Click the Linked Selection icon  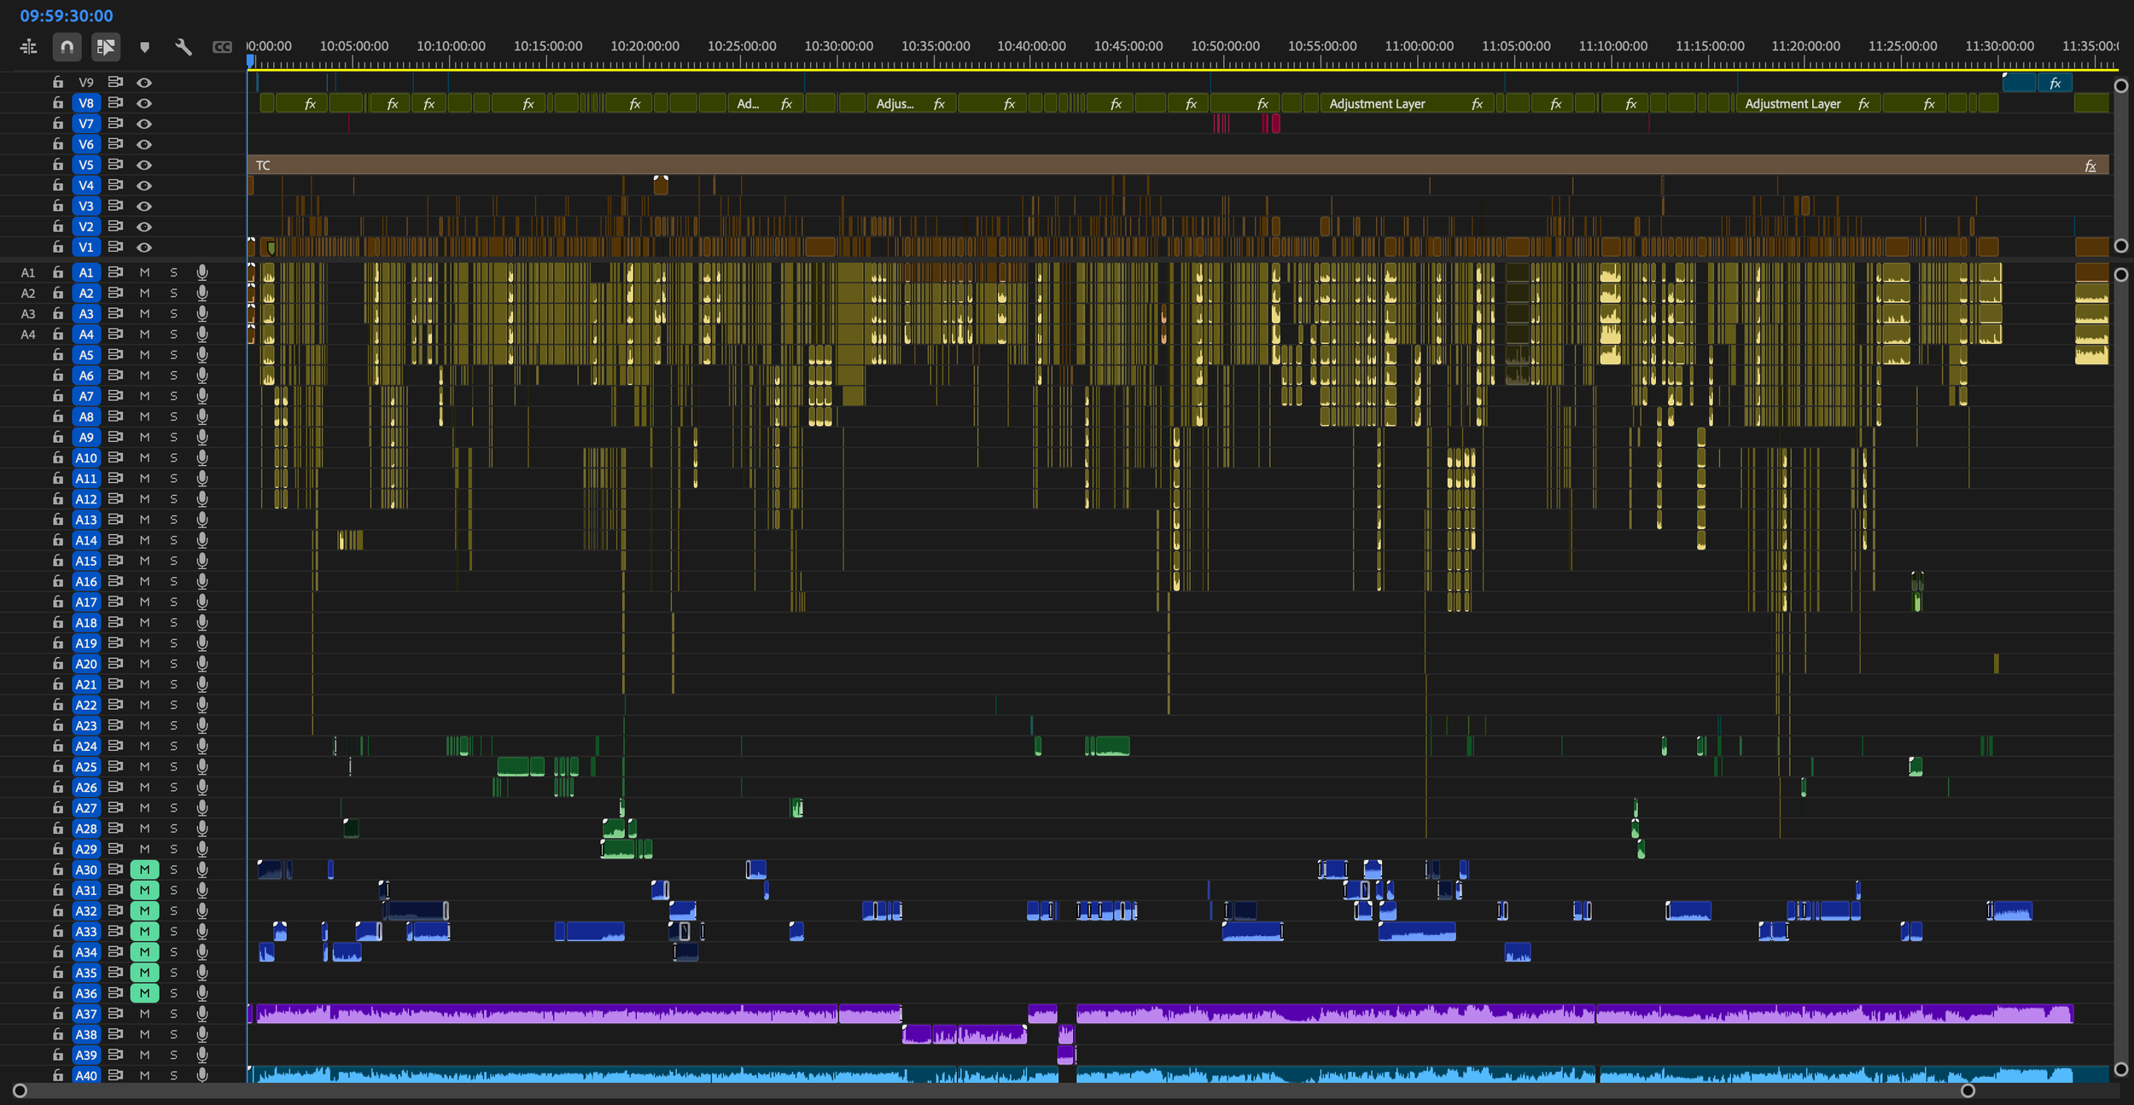(105, 47)
